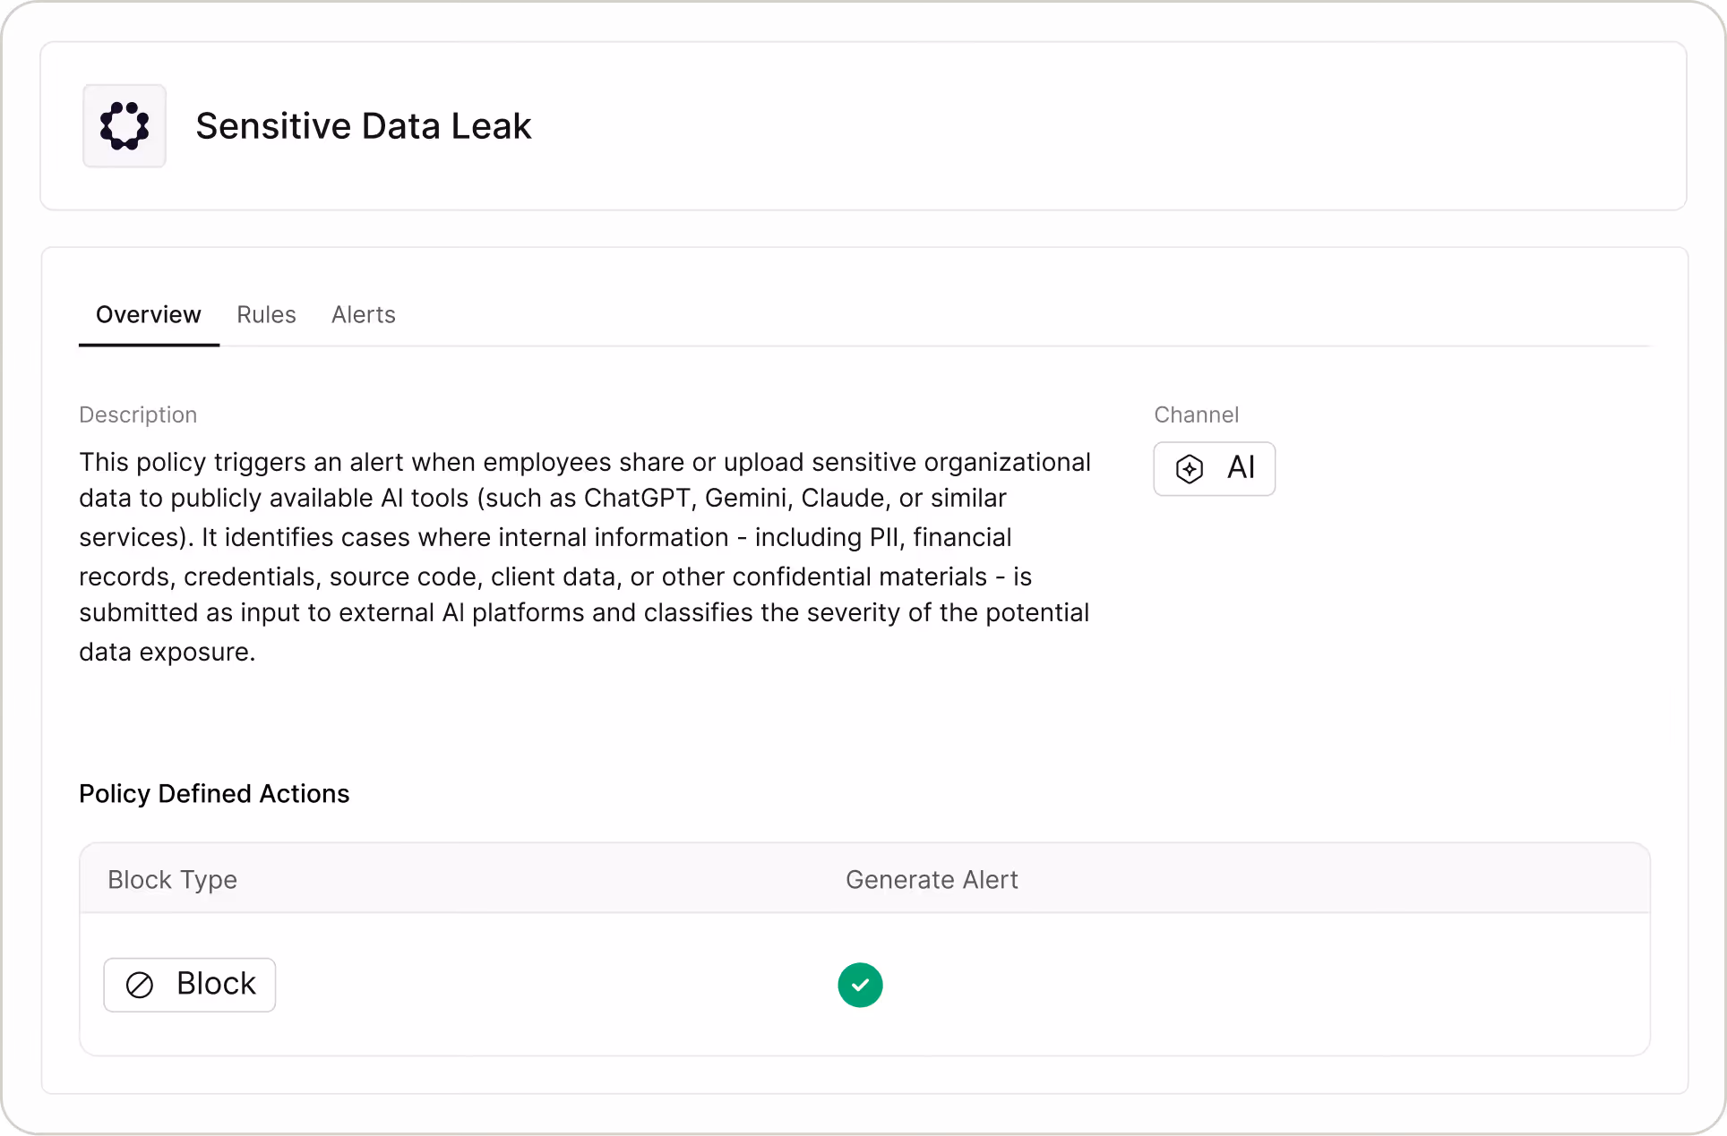Switch to the Overview tab
The image size is (1727, 1136).
tap(149, 315)
